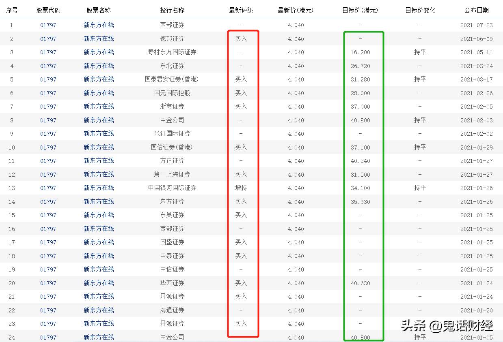
Task: Click the 最新价(港元) column header
Action: tap(296, 10)
